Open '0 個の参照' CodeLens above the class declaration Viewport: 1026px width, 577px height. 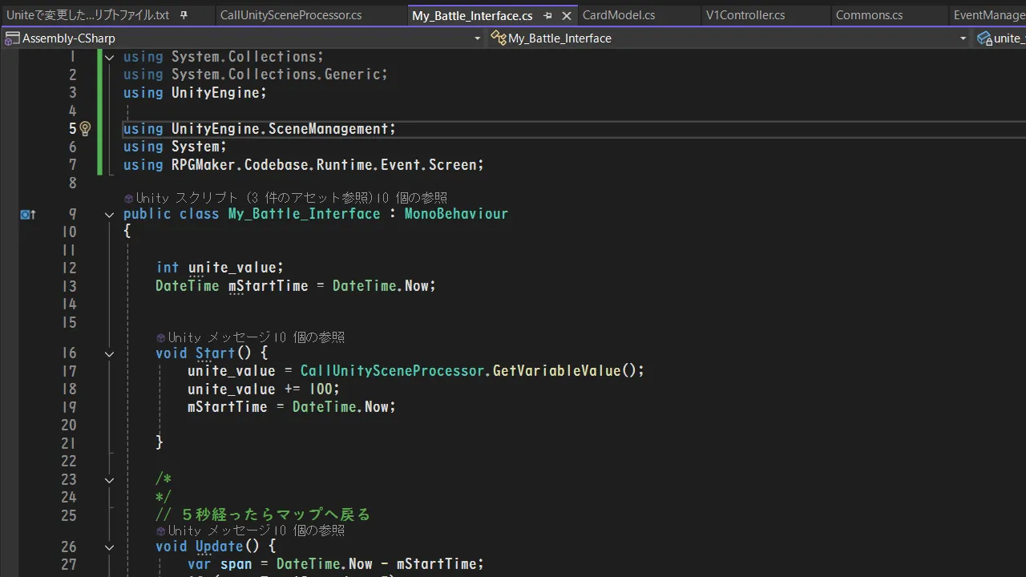pos(412,198)
